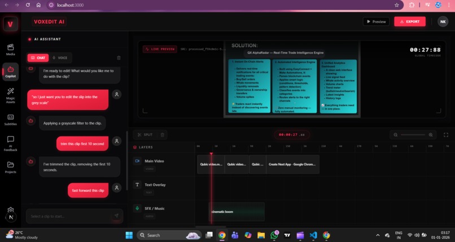The image size is (455, 242).
Task: Open the Media panel in sidebar
Action: (x=11, y=50)
